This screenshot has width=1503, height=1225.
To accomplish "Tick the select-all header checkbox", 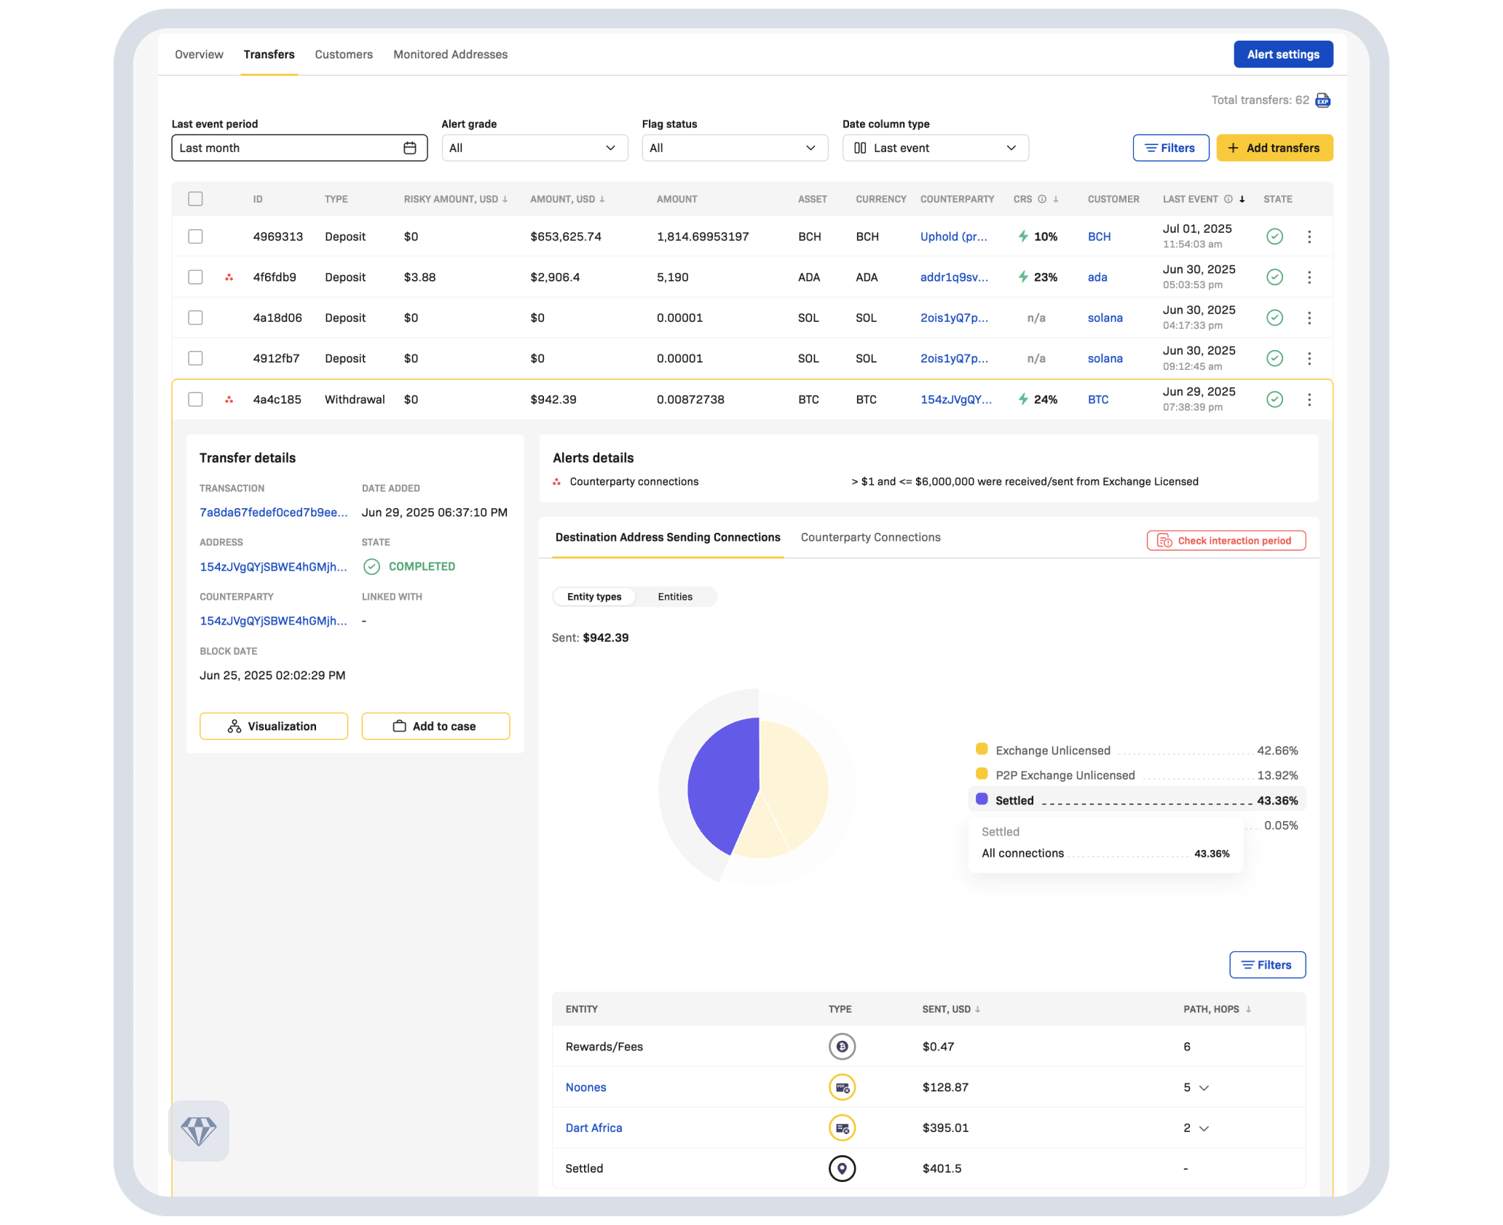I will pyautogui.click(x=195, y=199).
